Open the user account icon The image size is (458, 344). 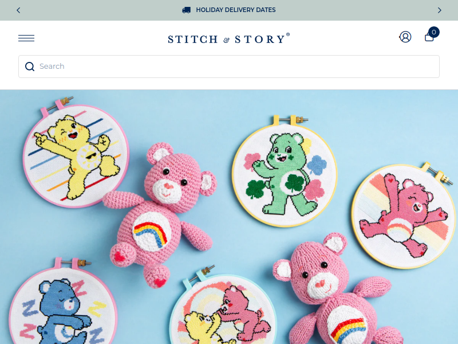coord(405,37)
